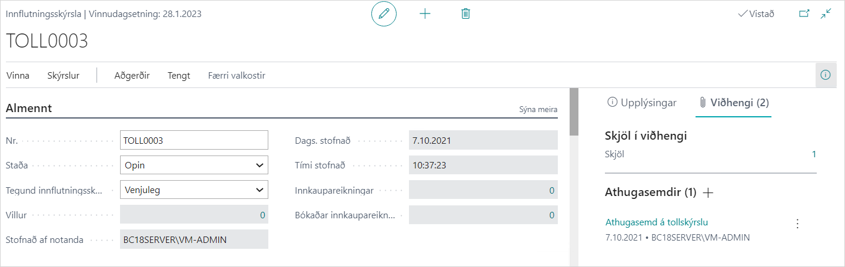Open Athugasemd á tollskýrslu comment link

click(656, 222)
